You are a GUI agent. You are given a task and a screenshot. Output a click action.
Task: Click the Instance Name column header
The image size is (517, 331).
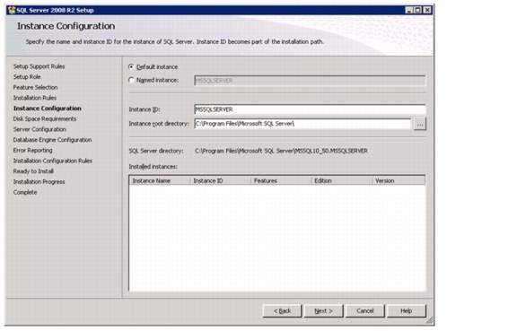pos(160,180)
